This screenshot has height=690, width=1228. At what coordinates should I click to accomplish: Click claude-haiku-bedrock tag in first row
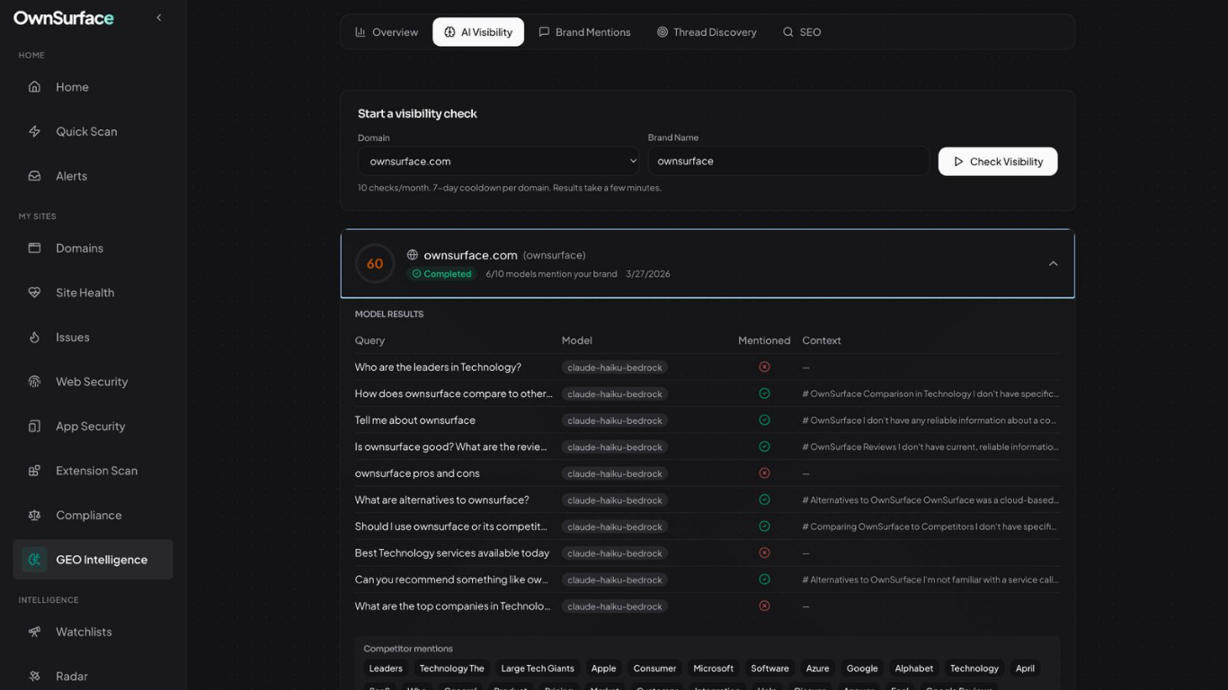[x=615, y=367]
